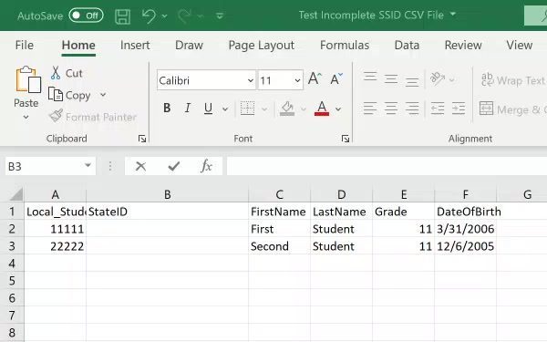Viewport: 547px width, 342px height.
Task: Expand the Copy options arrow
Action: (103, 95)
